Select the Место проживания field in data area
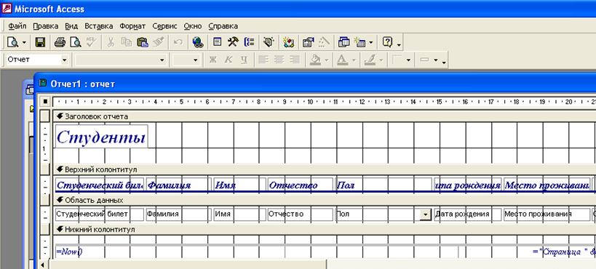 coord(547,214)
